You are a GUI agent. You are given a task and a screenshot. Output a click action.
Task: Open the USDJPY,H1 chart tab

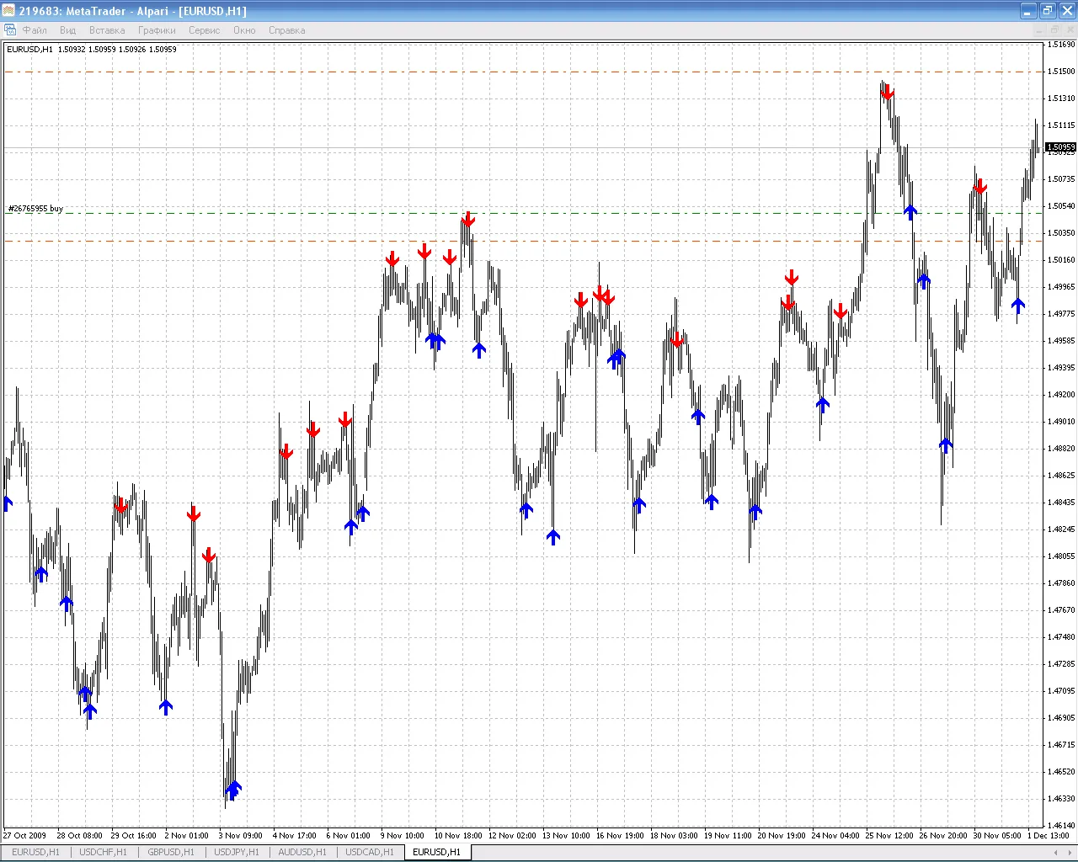pyautogui.click(x=237, y=852)
